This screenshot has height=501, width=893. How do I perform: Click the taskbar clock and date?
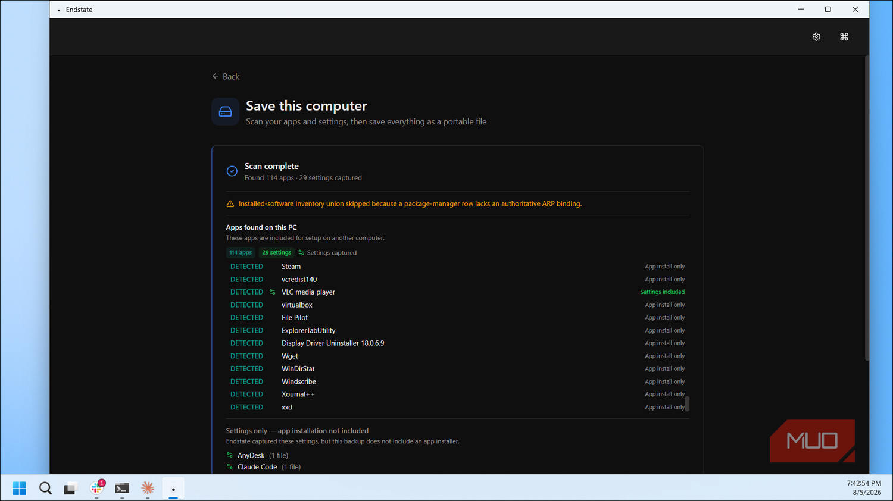point(864,488)
